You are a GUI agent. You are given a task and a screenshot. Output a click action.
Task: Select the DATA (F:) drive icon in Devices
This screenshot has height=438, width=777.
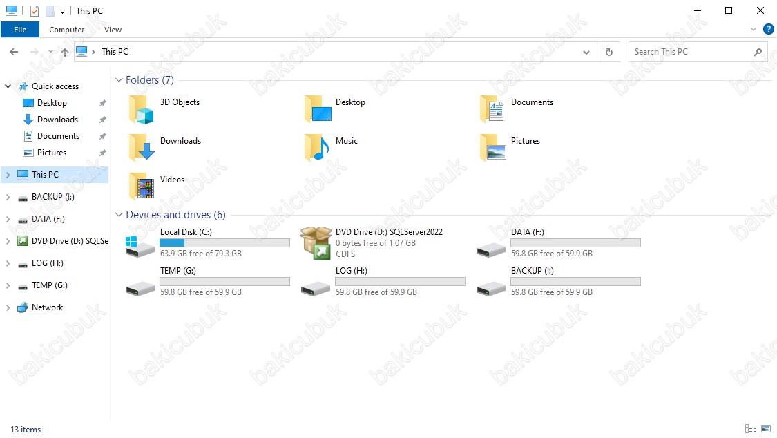pos(490,250)
